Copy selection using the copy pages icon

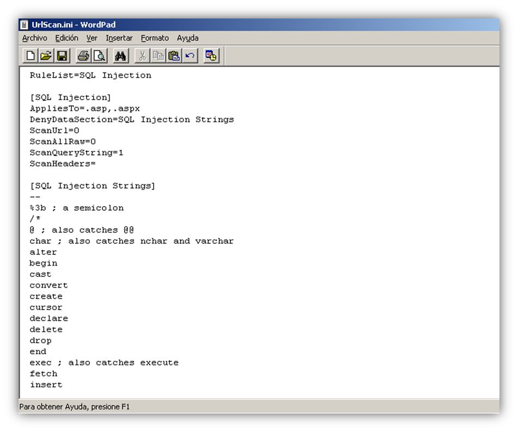point(159,56)
